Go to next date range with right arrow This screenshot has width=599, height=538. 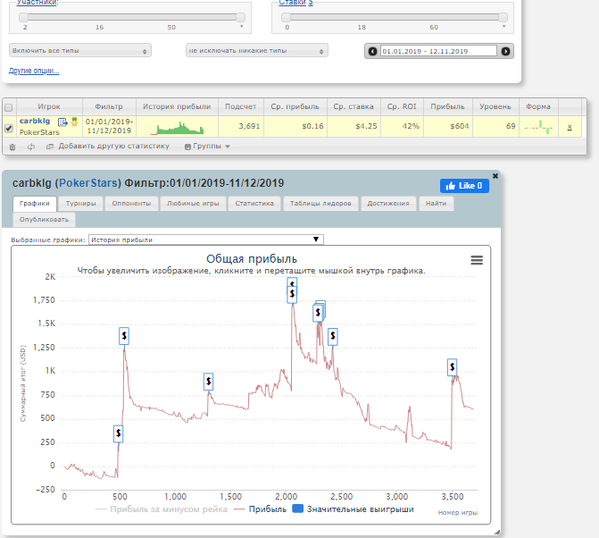coord(505,51)
